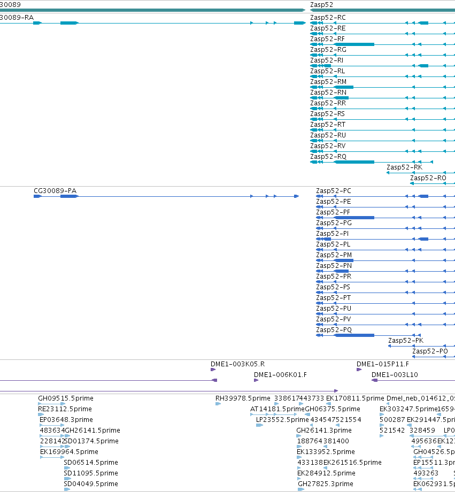Select the EK133952.5prime EST label

click(x=326, y=451)
